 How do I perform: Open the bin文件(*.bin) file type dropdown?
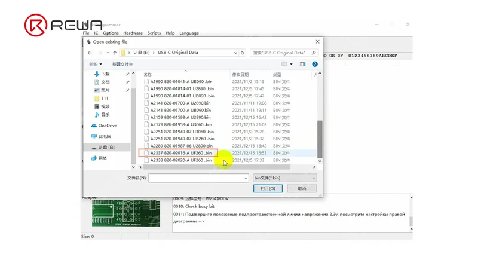tap(284, 178)
